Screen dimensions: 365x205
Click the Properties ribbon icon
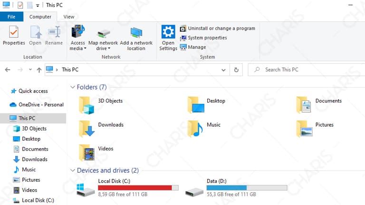(14, 32)
